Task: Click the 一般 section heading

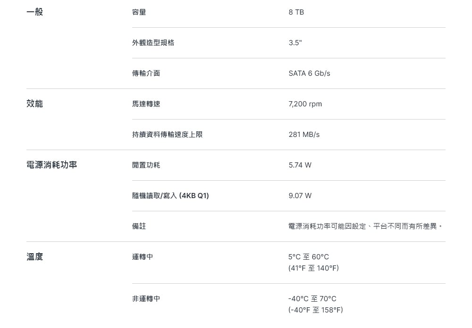Action: [x=34, y=12]
